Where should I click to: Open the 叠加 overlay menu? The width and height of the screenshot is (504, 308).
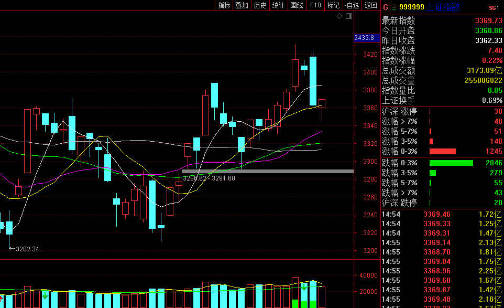(x=242, y=5)
